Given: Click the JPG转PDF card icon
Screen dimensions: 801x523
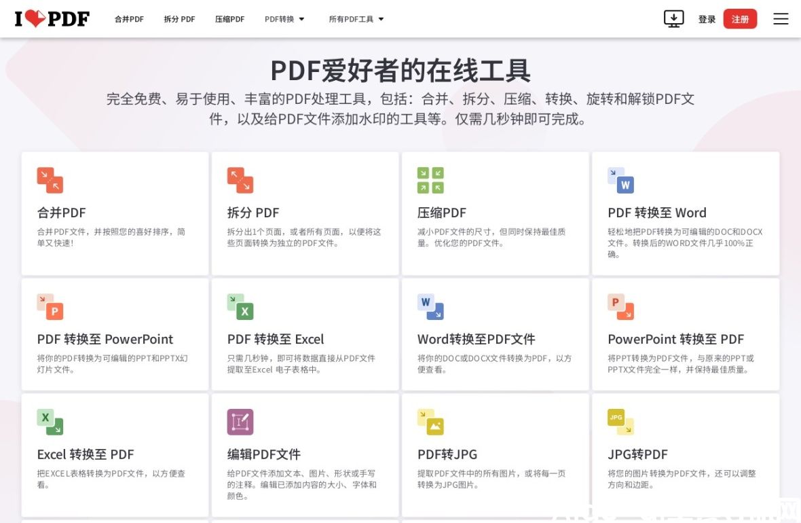Looking at the screenshot, I should tap(620, 422).
